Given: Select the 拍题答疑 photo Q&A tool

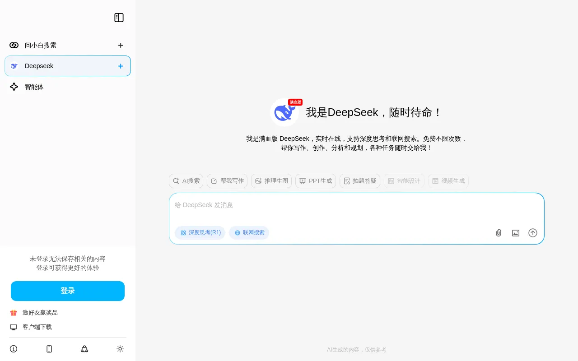Looking at the screenshot, I should [360, 181].
